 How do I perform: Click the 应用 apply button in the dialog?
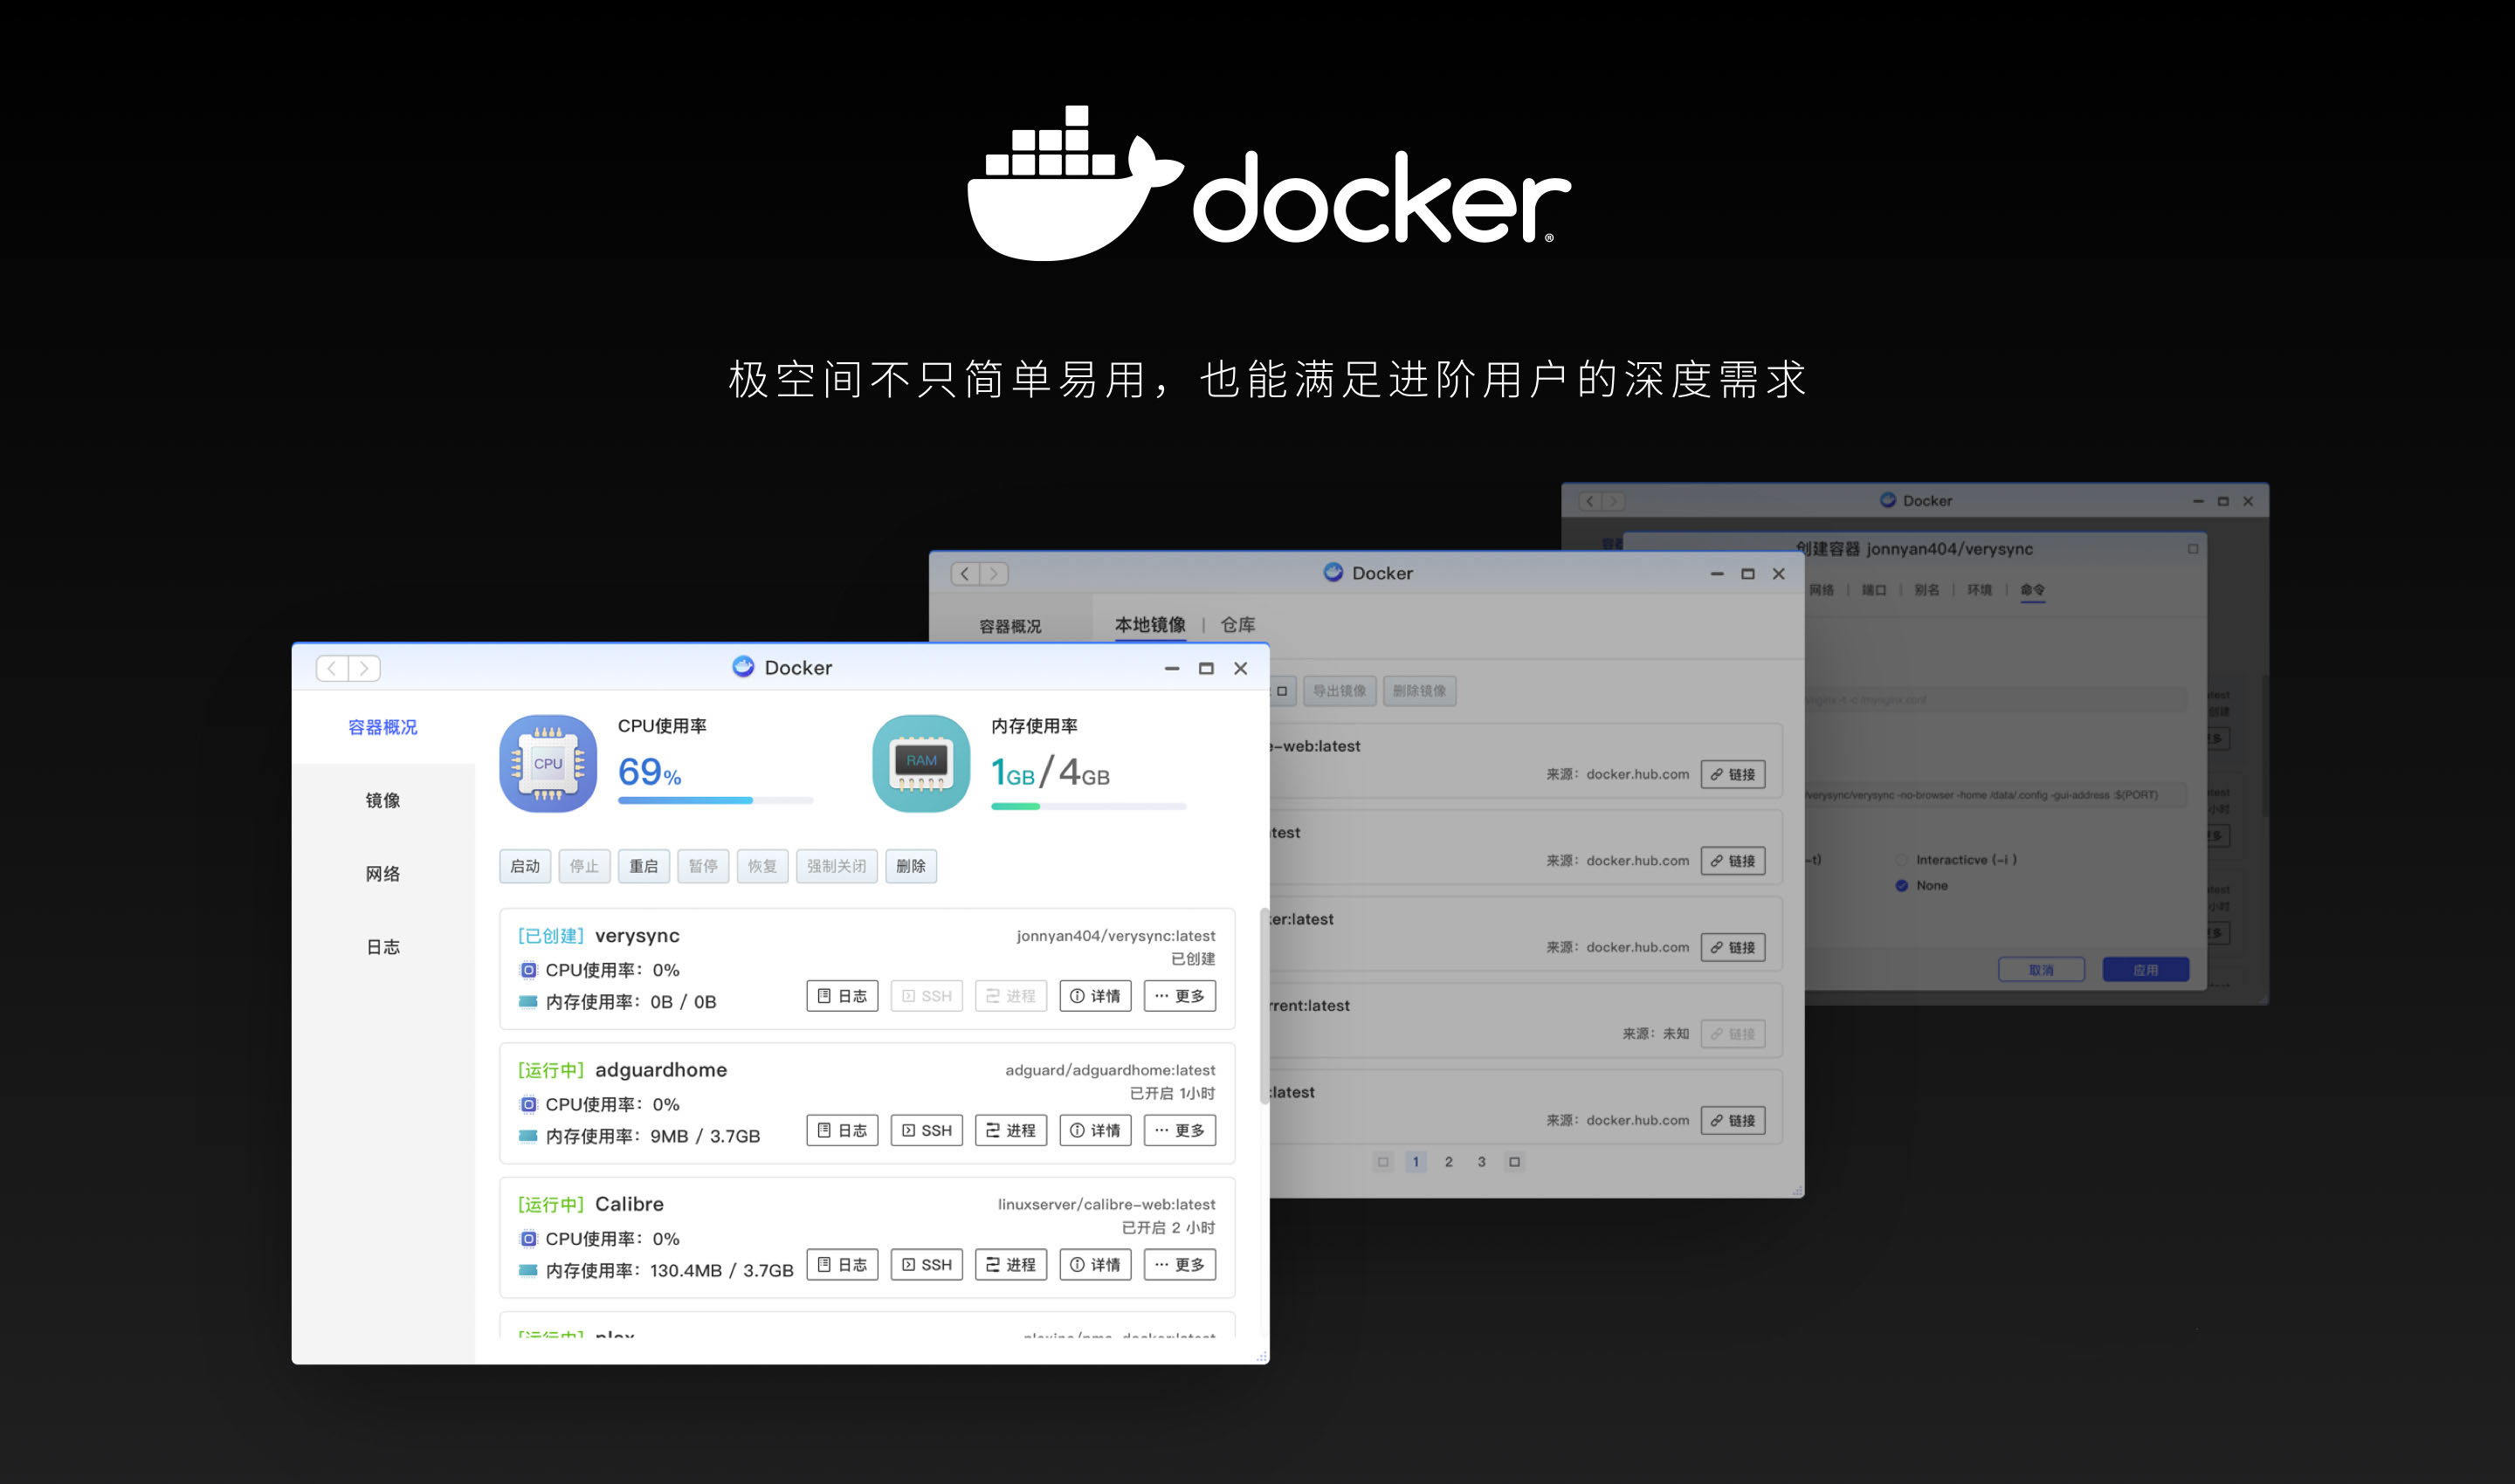tap(2146, 969)
